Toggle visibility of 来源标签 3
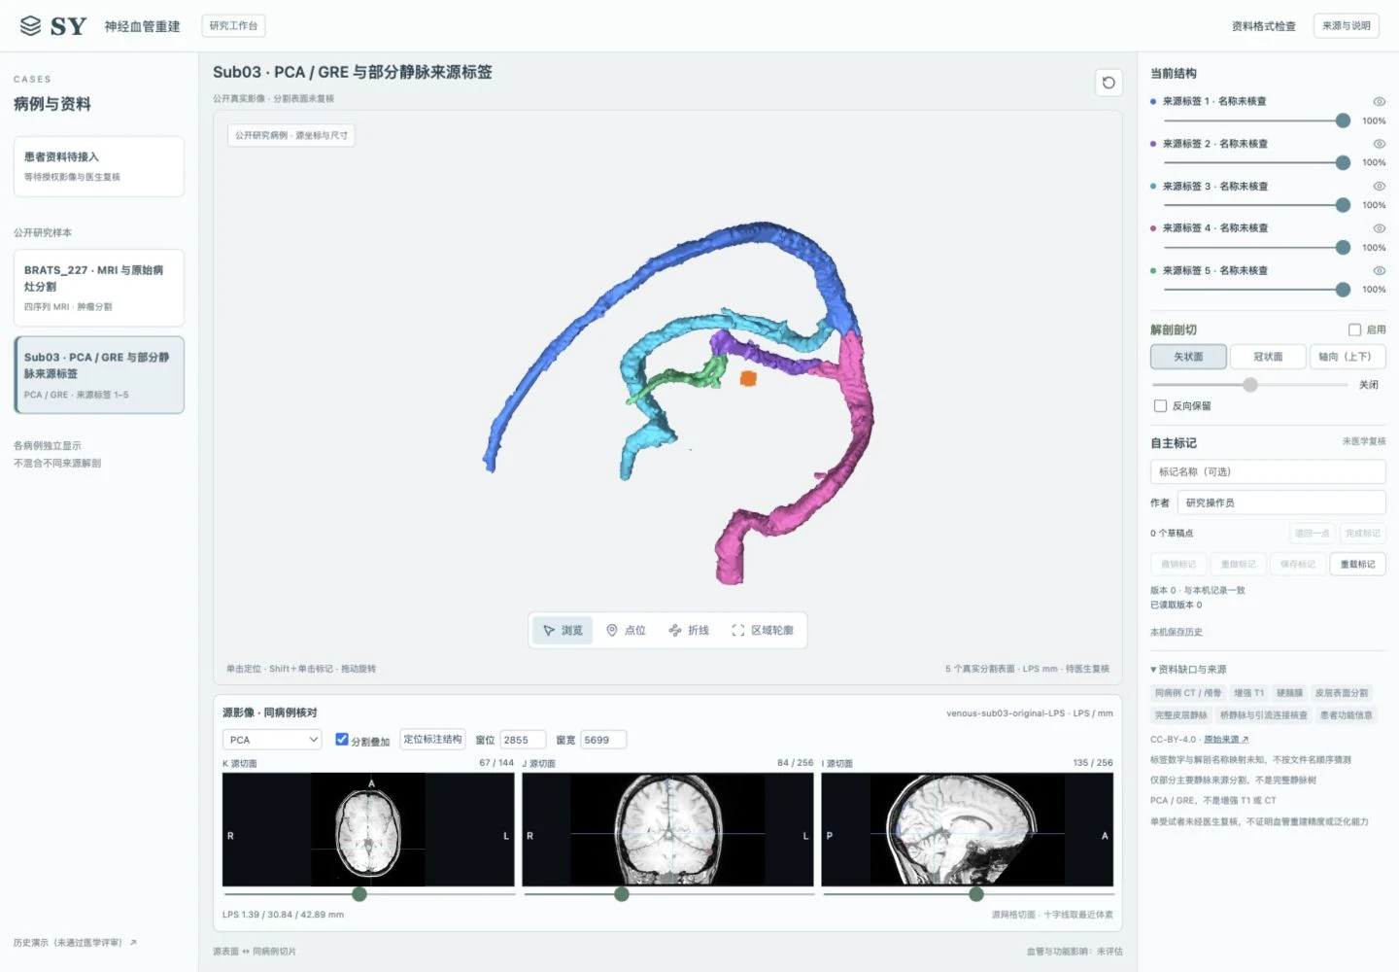The height and width of the screenshot is (972, 1399). tap(1379, 186)
